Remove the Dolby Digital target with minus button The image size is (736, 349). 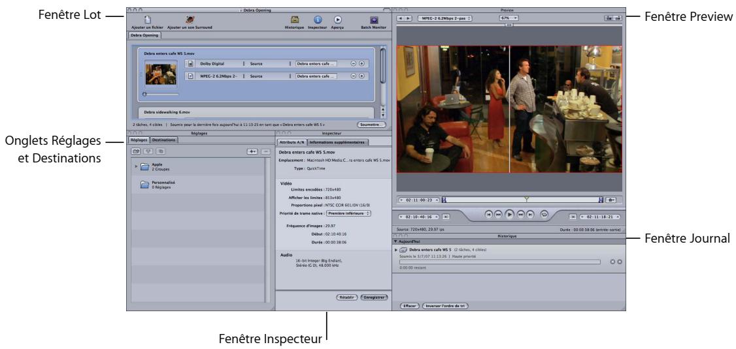point(354,63)
